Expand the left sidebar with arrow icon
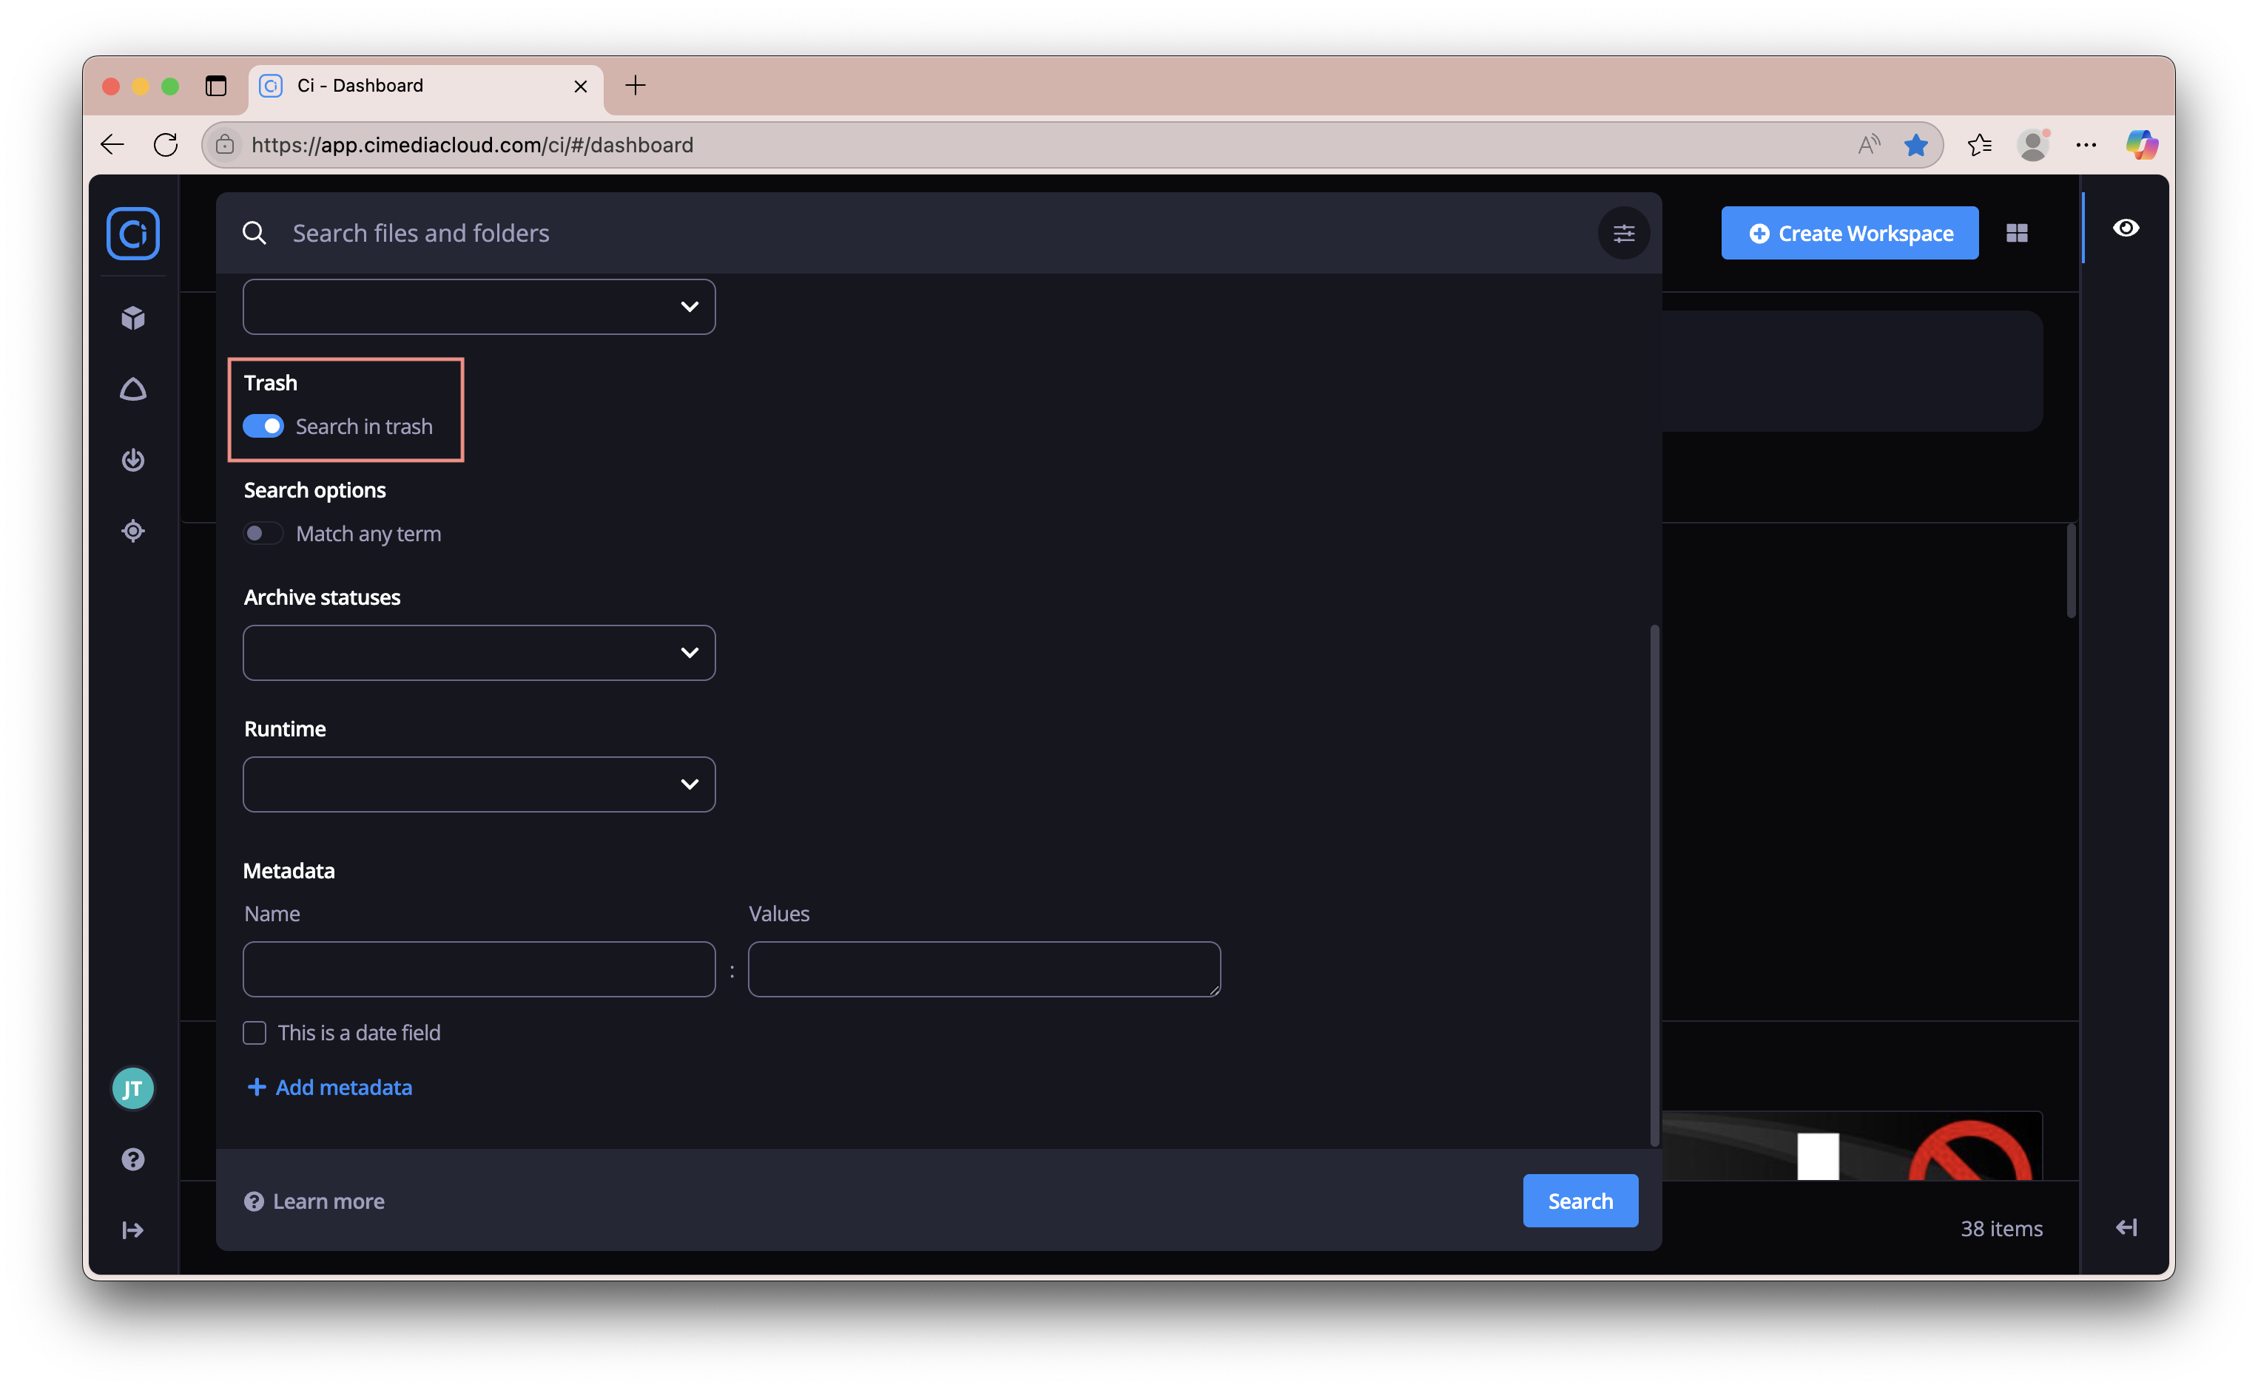This screenshot has width=2258, height=1390. pos(132,1230)
